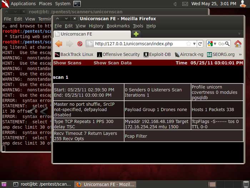Click the Start and End time cell

(89, 92)
